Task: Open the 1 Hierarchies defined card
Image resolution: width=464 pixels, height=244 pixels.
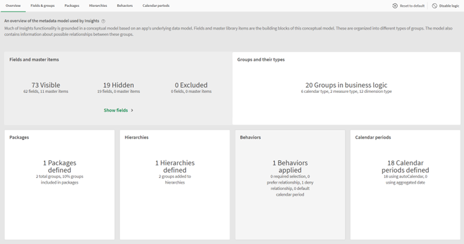Action: coord(175,185)
